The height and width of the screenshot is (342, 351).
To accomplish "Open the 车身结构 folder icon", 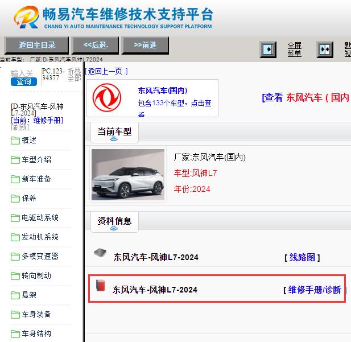I will (x=15, y=334).
